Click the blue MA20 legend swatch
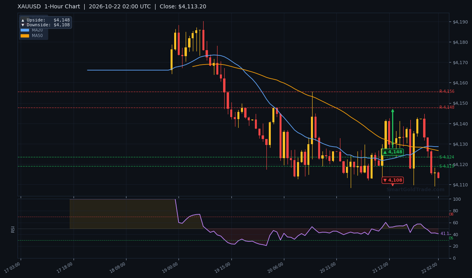472x278 pixels. [25, 30]
